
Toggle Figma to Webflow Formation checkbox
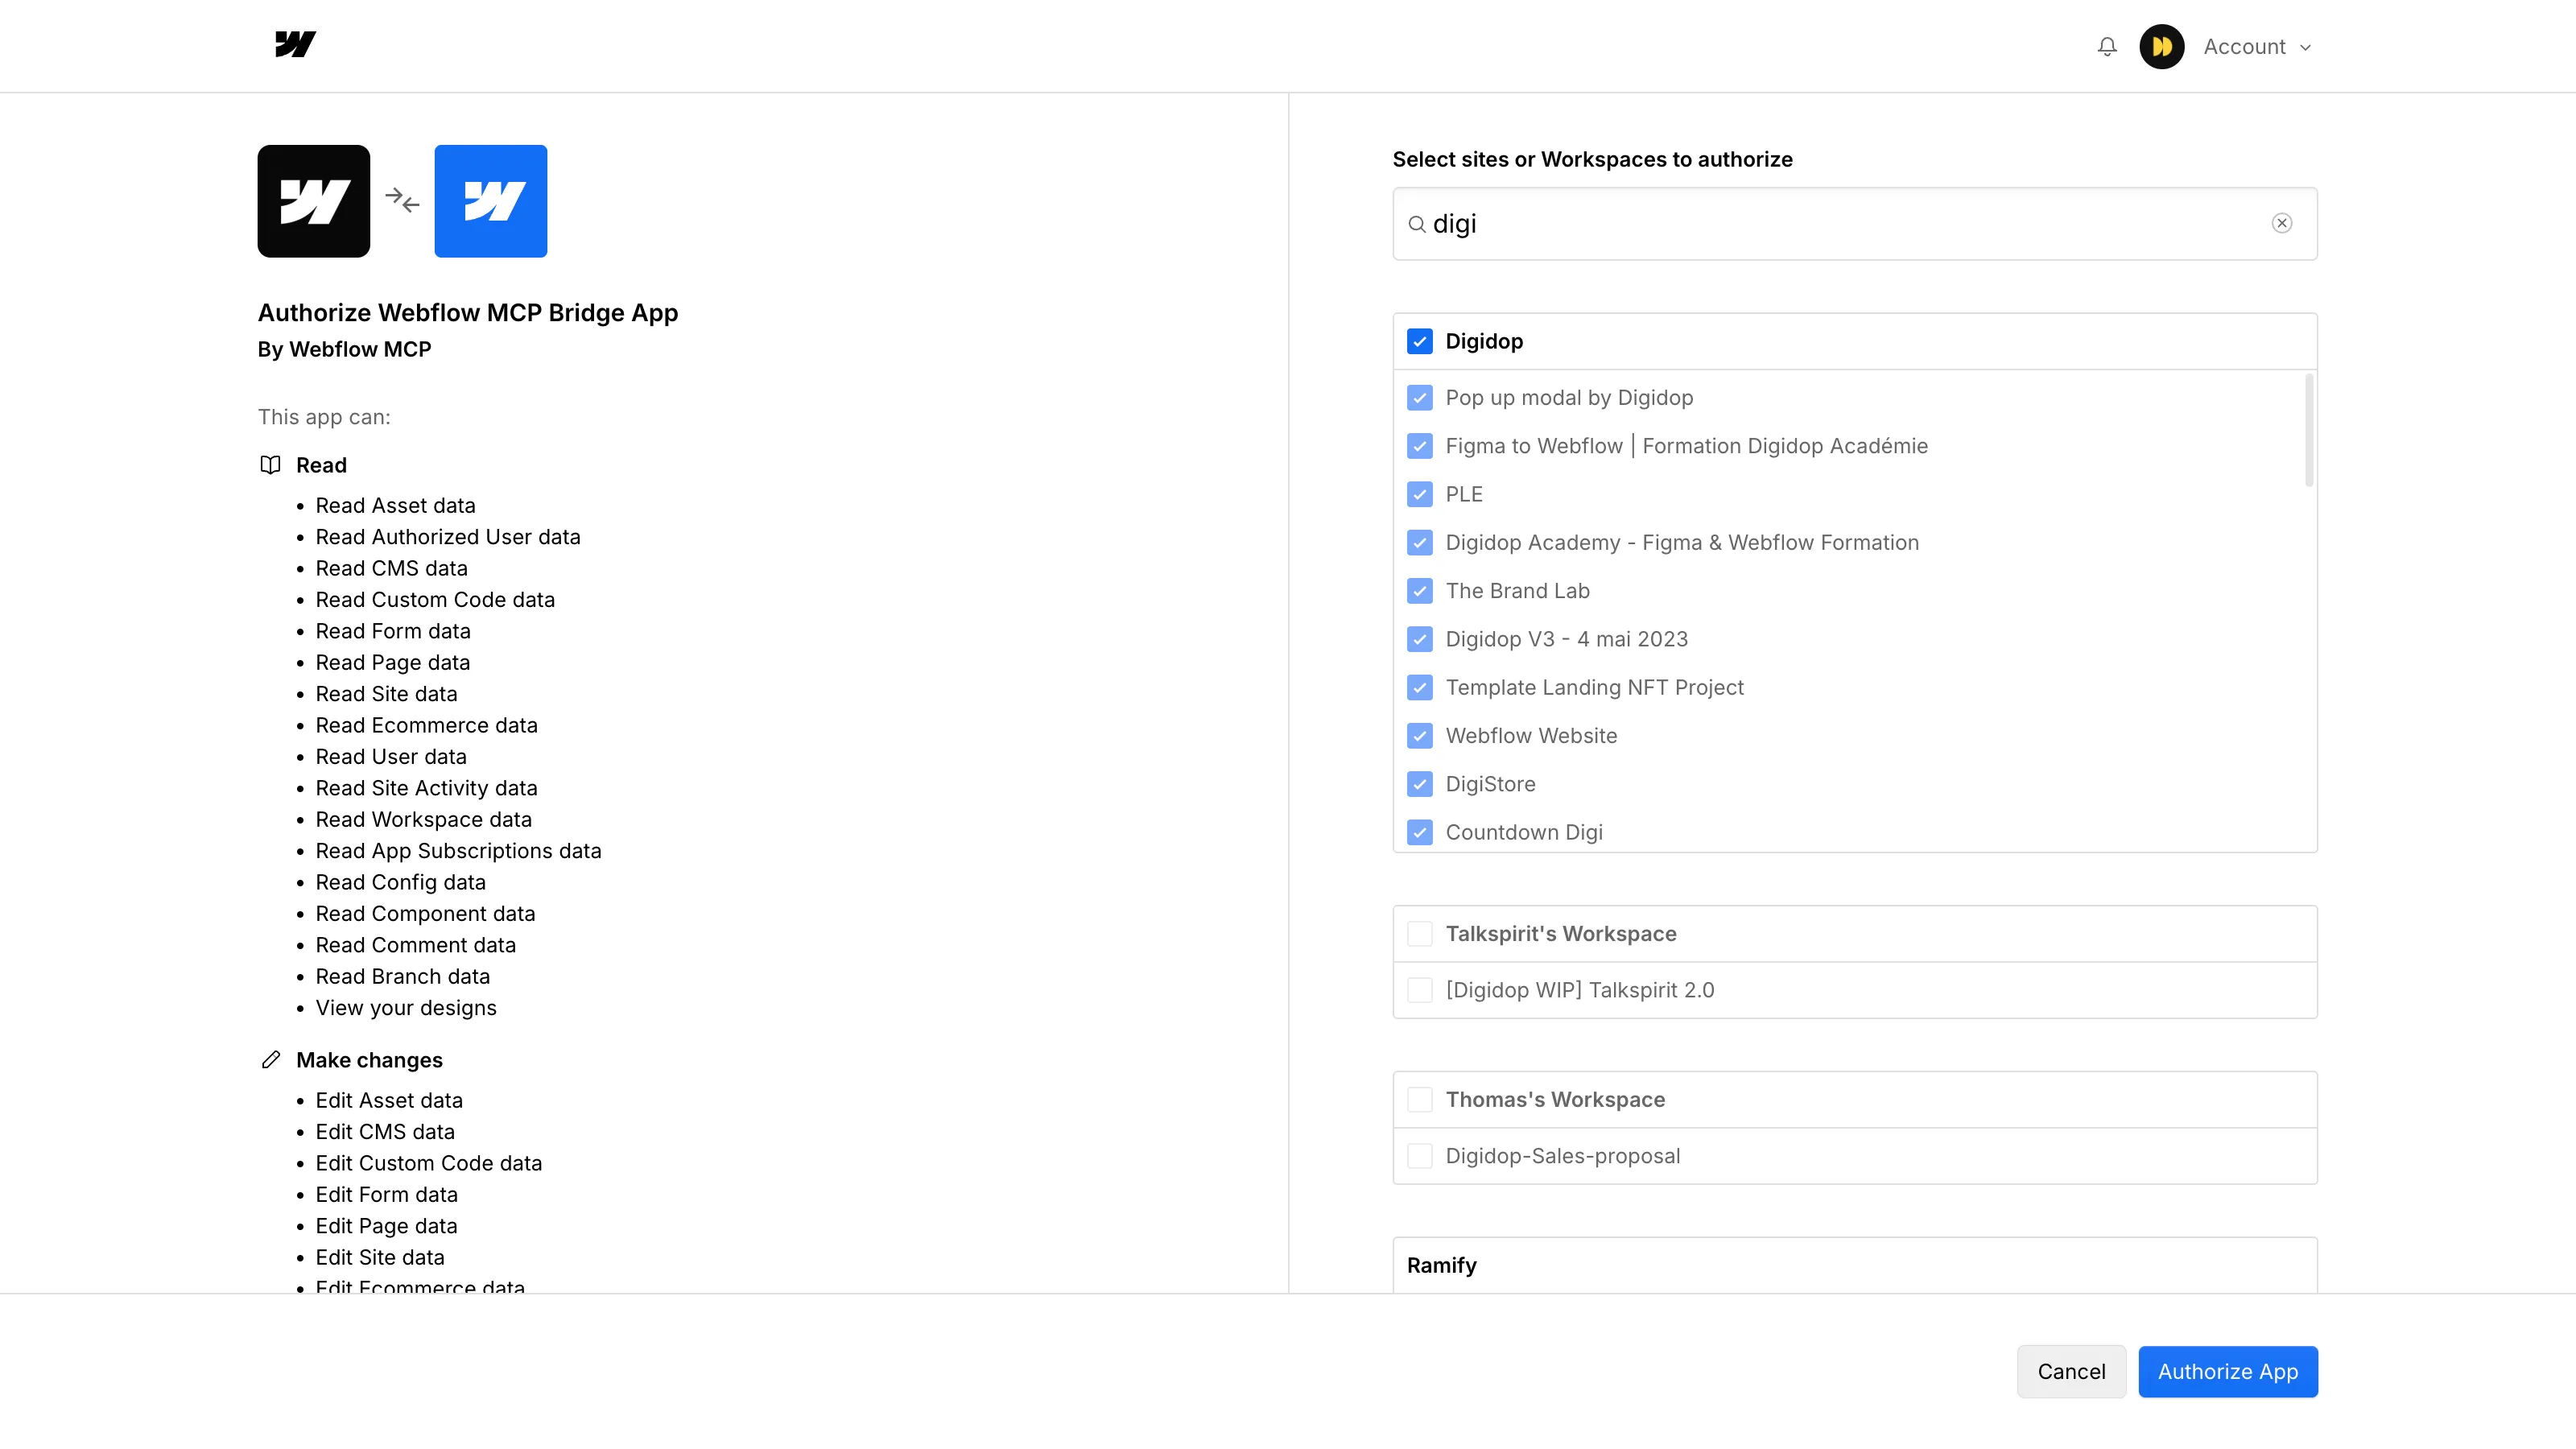(x=1420, y=446)
